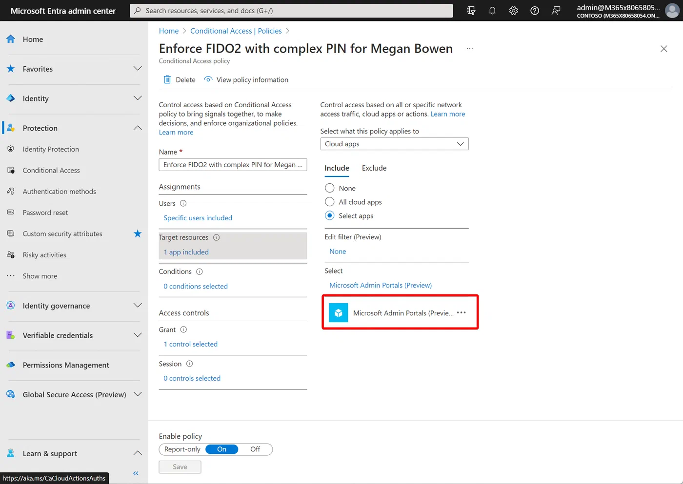The width and height of the screenshot is (683, 484).
Task: Click the Conditional Access sidebar icon
Action: pos(11,170)
